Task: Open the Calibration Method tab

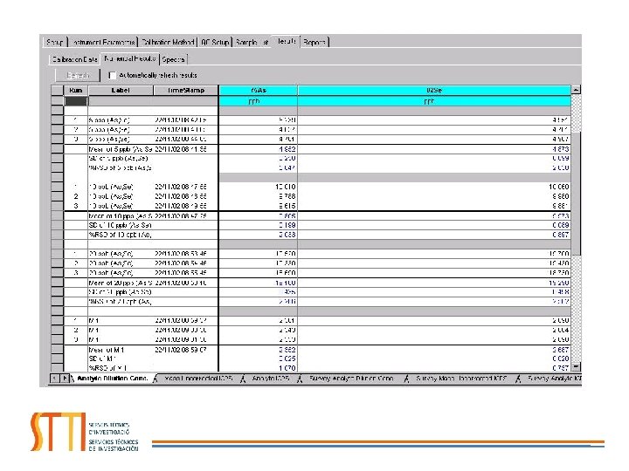Action: (168, 42)
